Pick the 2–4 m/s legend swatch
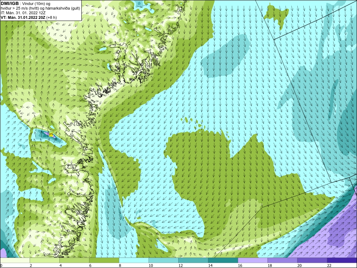The width and height of the screenshot is (357, 268). 45,260
